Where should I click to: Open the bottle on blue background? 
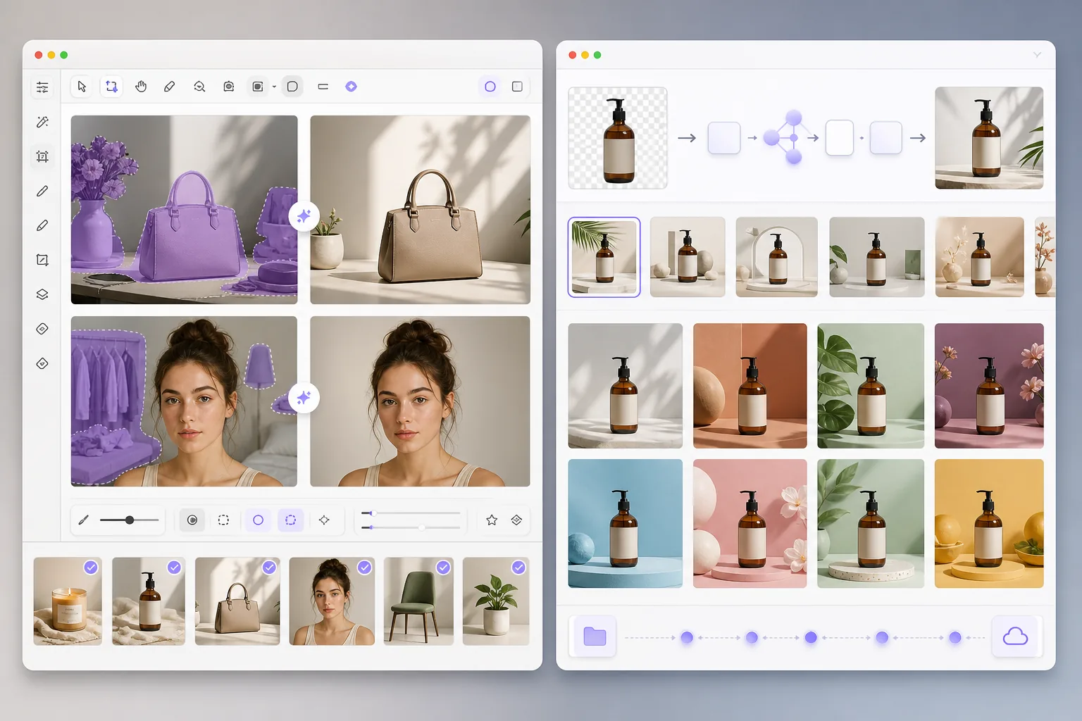[x=626, y=524]
